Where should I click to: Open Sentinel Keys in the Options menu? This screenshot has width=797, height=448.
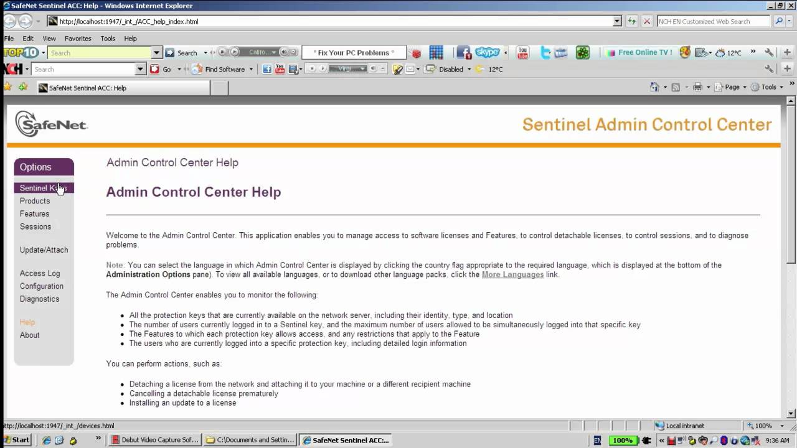tap(43, 188)
